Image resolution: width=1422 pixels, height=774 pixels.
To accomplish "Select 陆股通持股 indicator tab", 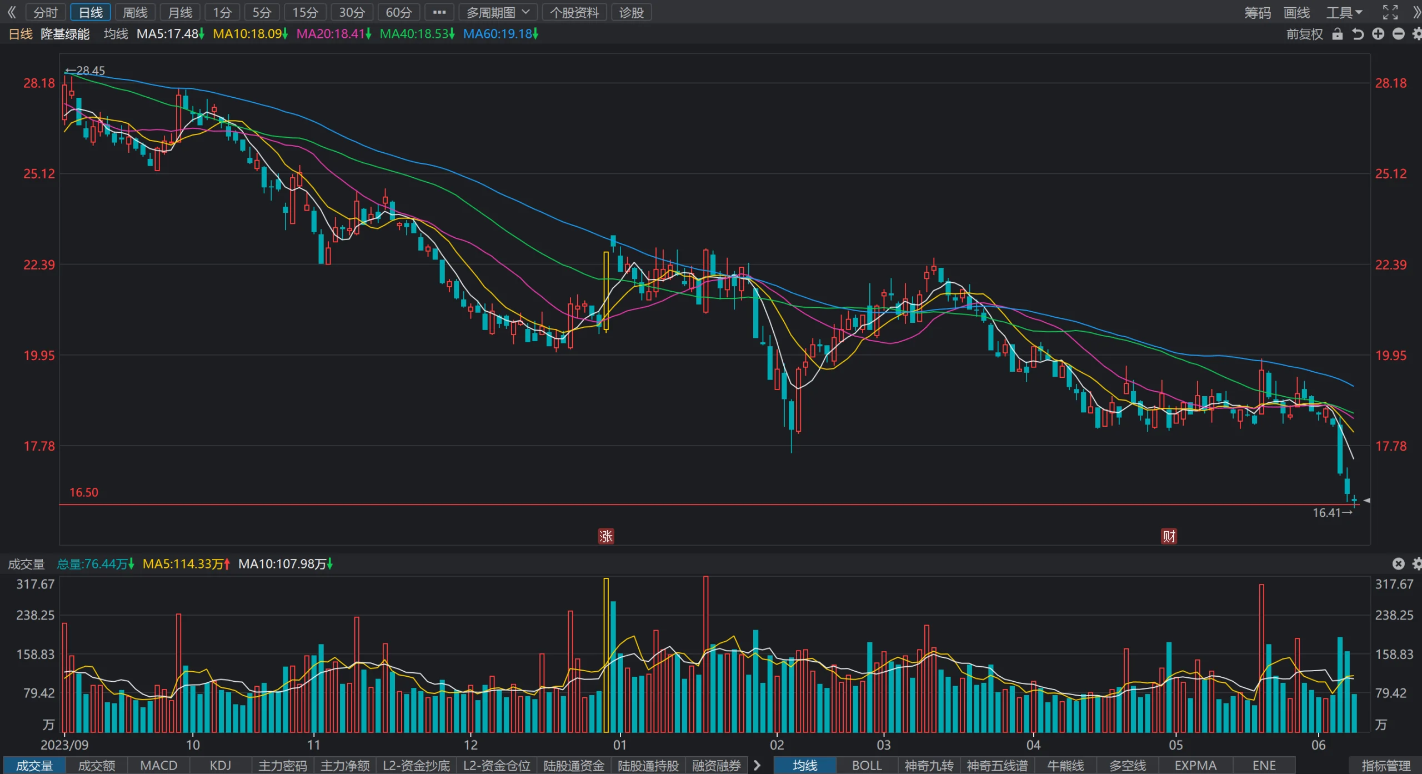I will pyautogui.click(x=648, y=765).
